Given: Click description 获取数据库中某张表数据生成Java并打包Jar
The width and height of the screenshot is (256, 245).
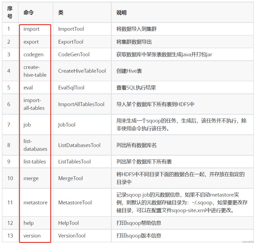Looking at the screenshot, I should 164,55.
